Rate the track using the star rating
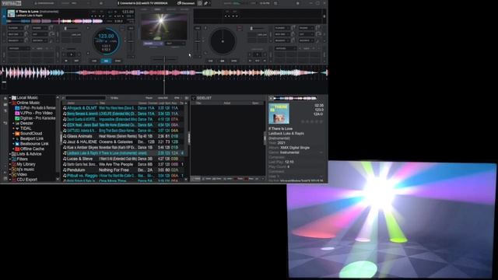Viewport: 498px width, 280px height. pyautogui.click(x=312, y=121)
